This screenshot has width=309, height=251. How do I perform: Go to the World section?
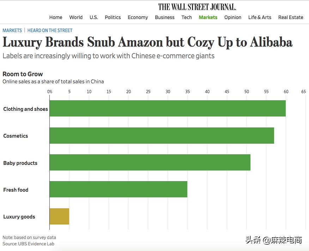76,17
